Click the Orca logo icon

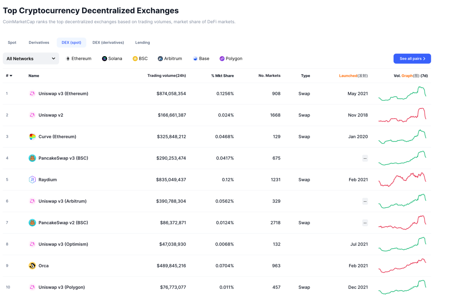point(32,266)
